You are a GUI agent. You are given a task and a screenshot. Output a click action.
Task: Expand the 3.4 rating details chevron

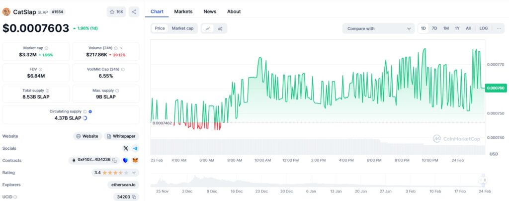click(134, 173)
